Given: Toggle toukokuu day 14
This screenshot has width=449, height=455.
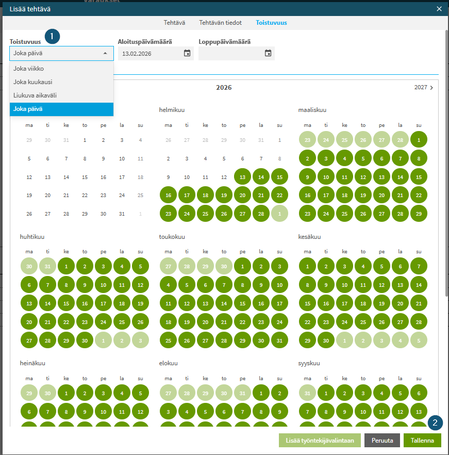Looking at the screenshot, I should click(224, 303).
